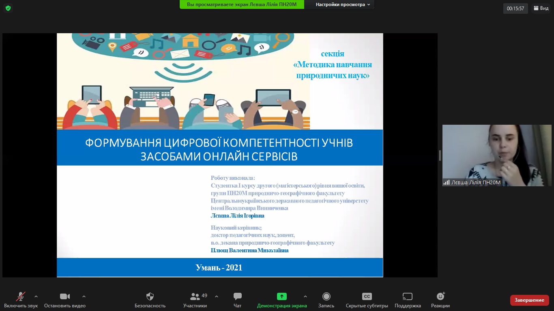Screen dimensions: 554x311
Task: Toggle camera with Остановить видео
Action: [x=65, y=296]
